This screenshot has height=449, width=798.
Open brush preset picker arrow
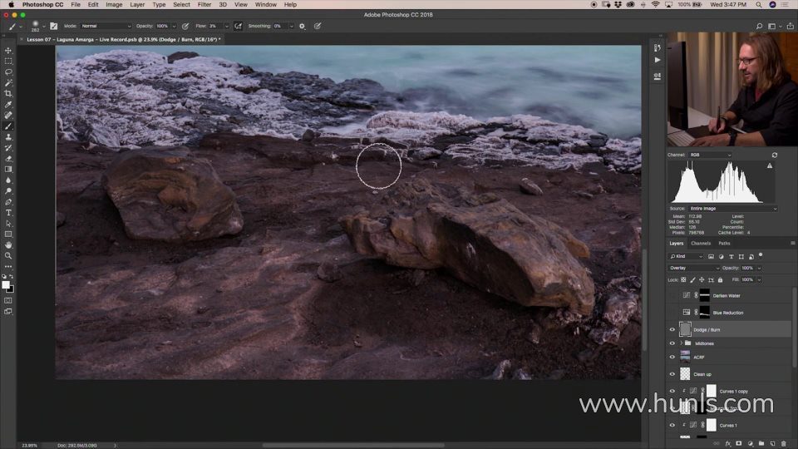pyautogui.click(x=44, y=26)
